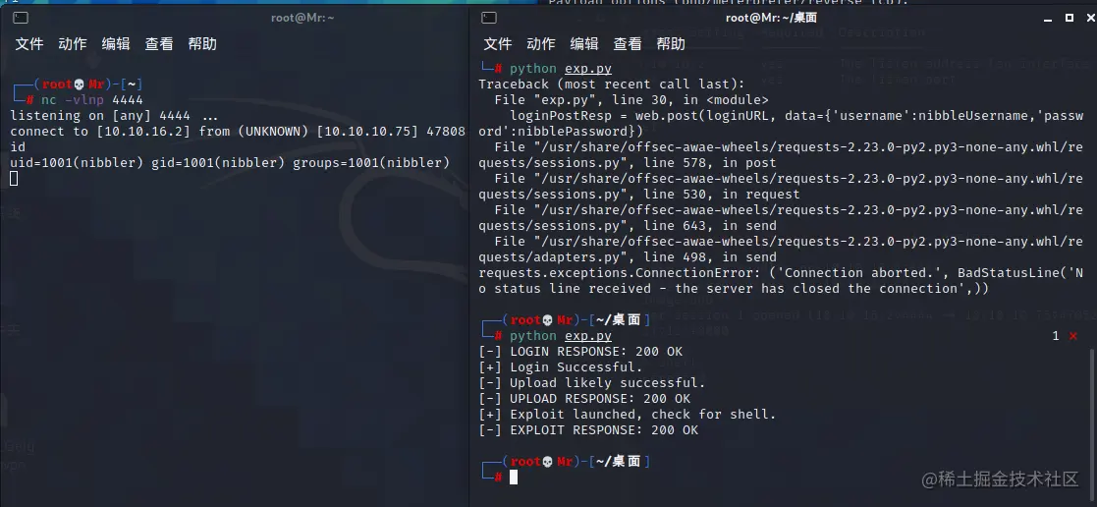The height and width of the screenshot is (507, 1097).
Task: Close the root@Mr:~/桌面 terminal window
Action: (1089, 18)
